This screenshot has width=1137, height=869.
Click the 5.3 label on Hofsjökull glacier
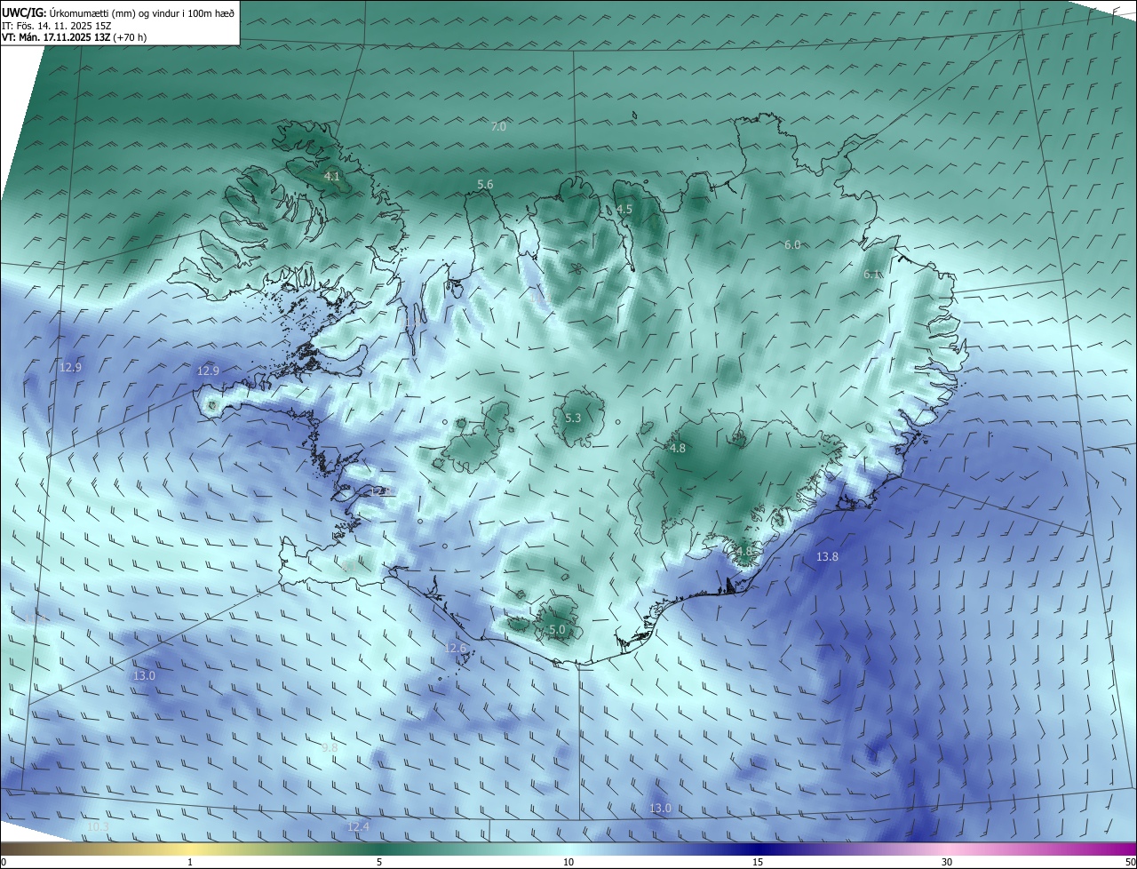pyautogui.click(x=573, y=419)
